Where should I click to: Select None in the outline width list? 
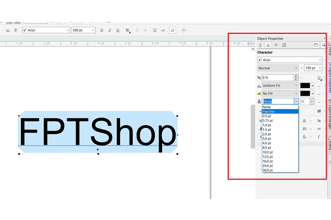(x=280, y=107)
